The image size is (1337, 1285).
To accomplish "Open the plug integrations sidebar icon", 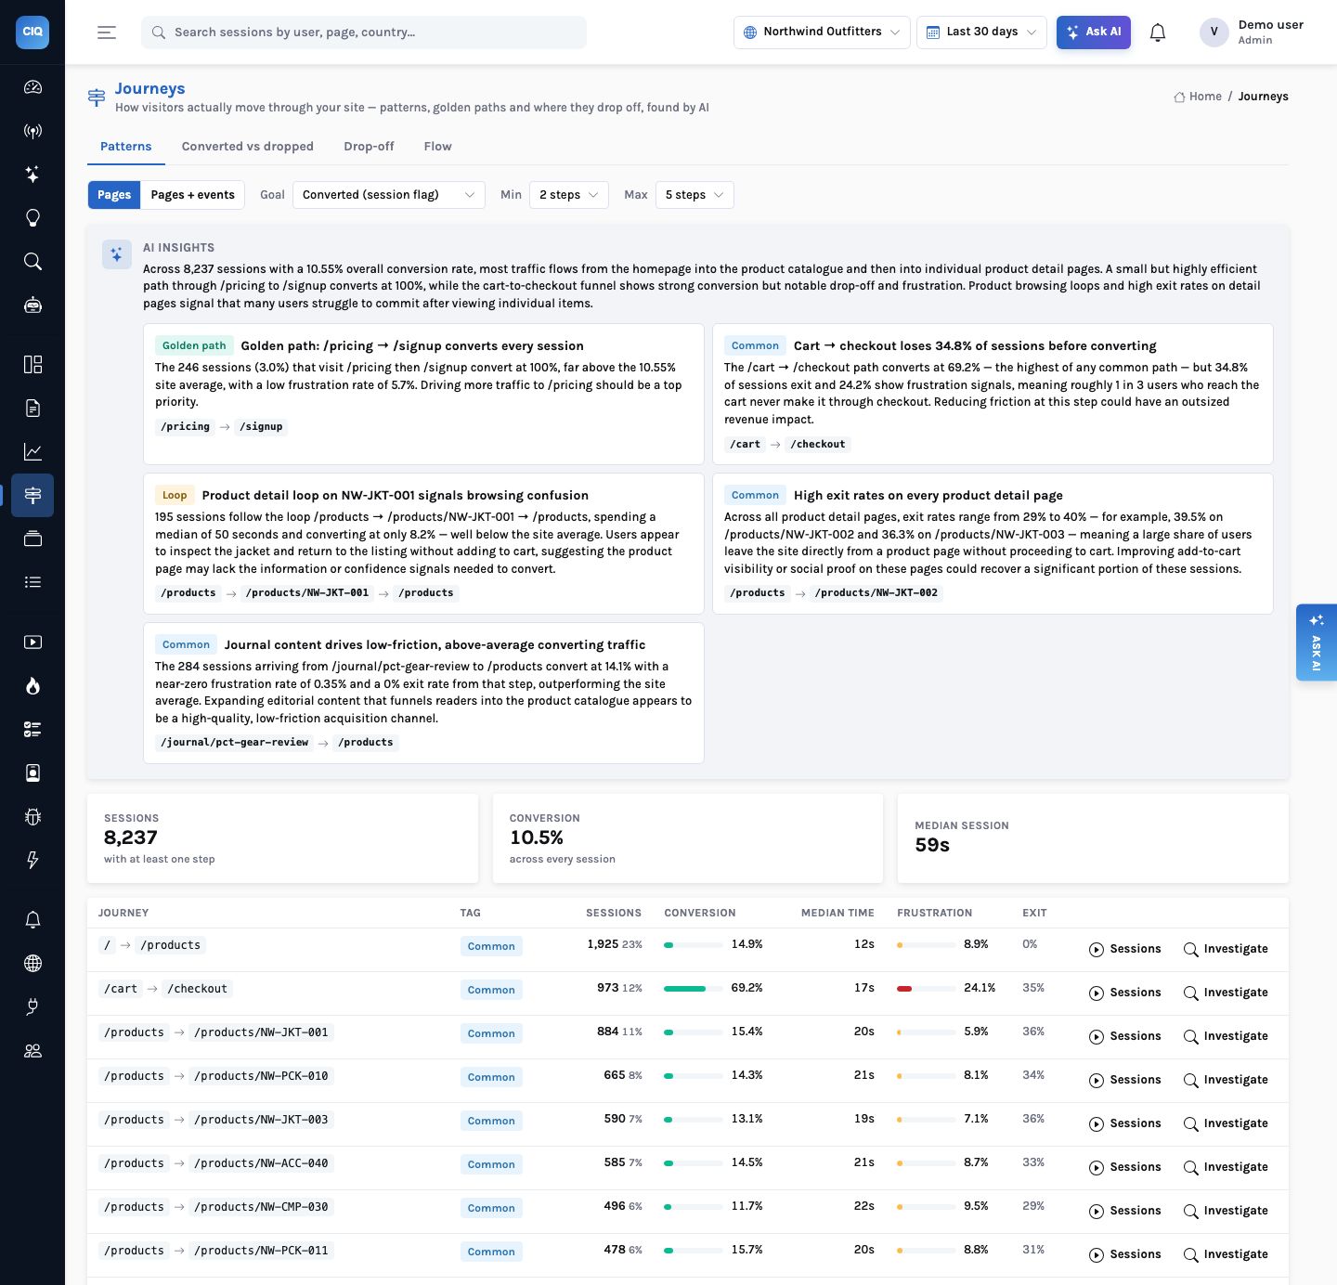I will click(32, 1007).
